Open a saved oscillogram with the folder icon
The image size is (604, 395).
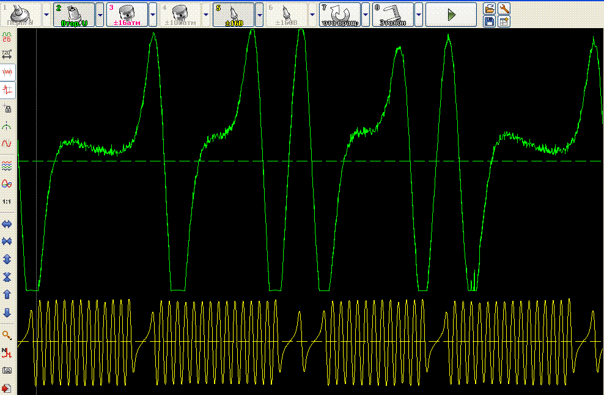pos(488,8)
